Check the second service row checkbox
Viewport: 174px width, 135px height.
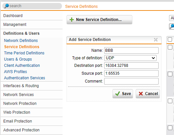(x=170, y=74)
